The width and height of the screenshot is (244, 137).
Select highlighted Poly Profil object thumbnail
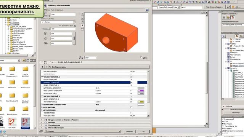click(25, 123)
